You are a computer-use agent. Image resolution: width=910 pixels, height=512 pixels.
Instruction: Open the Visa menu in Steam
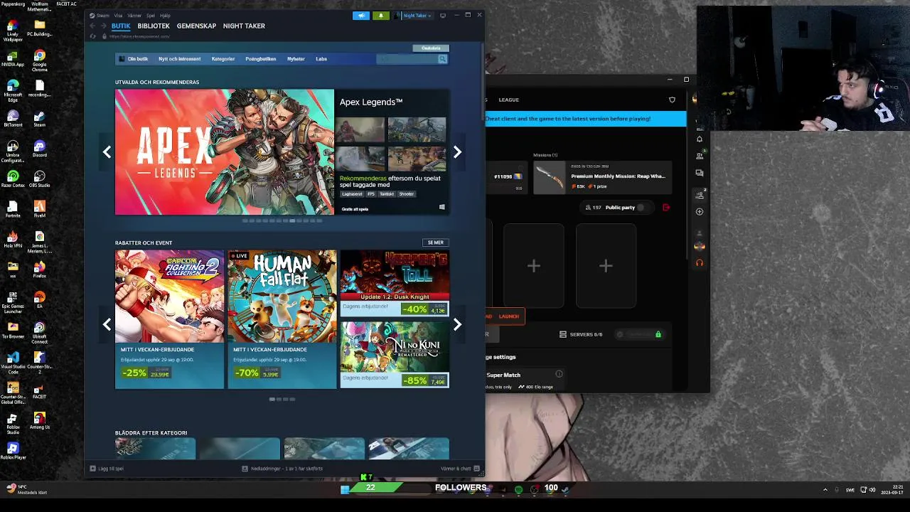(119, 15)
